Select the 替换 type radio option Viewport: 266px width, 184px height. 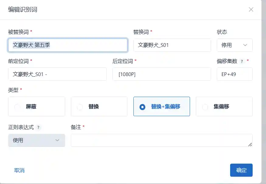pyautogui.click(x=80, y=107)
